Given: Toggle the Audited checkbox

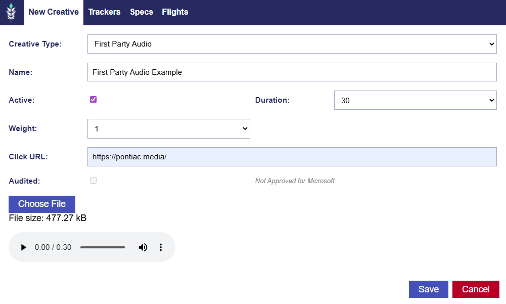Looking at the screenshot, I should [x=94, y=181].
